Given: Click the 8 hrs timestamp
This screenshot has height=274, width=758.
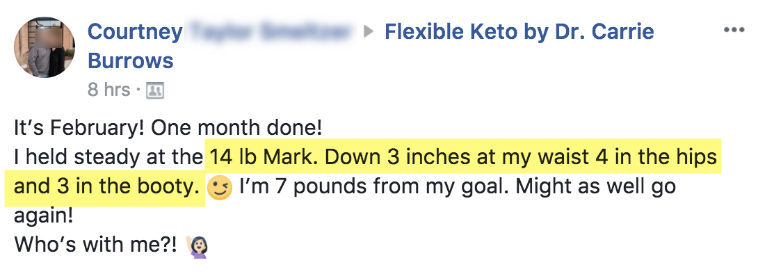Looking at the screenshot, I should pos(108,90).
